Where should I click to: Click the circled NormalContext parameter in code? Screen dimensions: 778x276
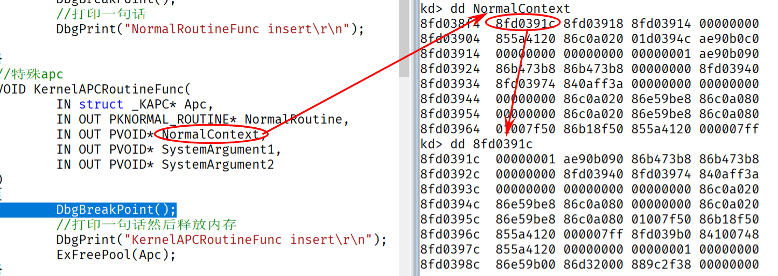[x=210, y=134]
